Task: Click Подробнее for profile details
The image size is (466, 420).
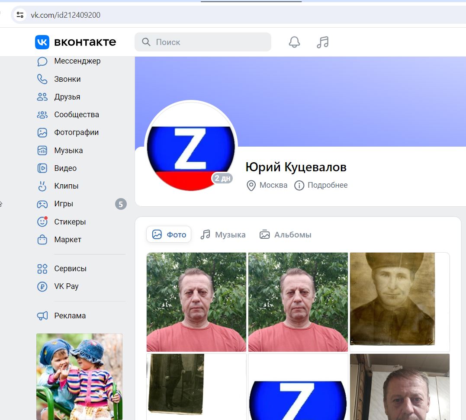Action: coord(328,185)
